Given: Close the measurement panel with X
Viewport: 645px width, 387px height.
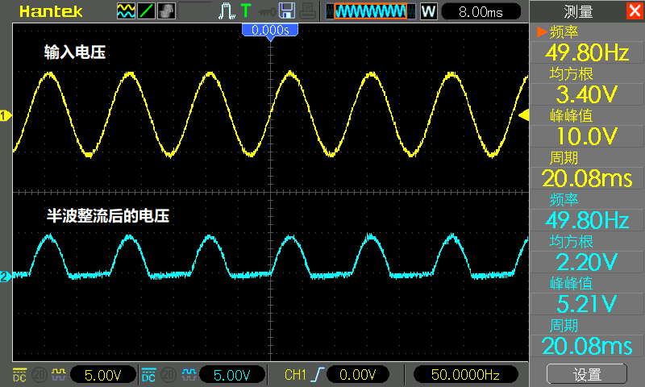Looking at the screenshot, I should (634, 11).
